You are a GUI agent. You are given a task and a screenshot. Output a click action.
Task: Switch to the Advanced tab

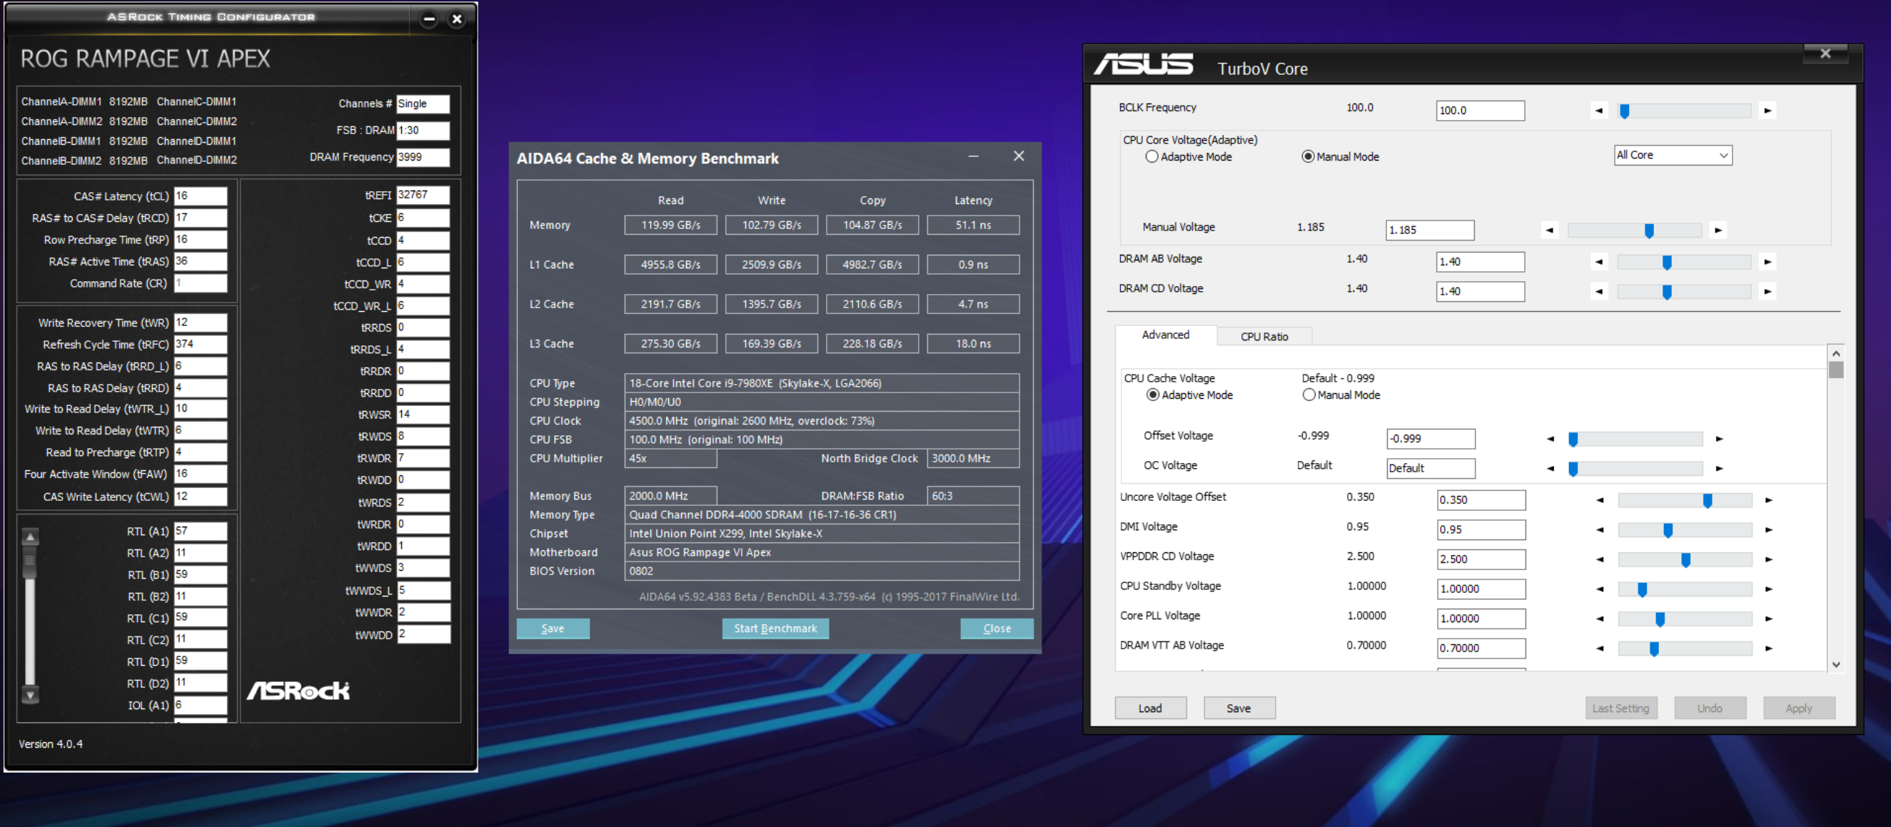point(1165,335)
